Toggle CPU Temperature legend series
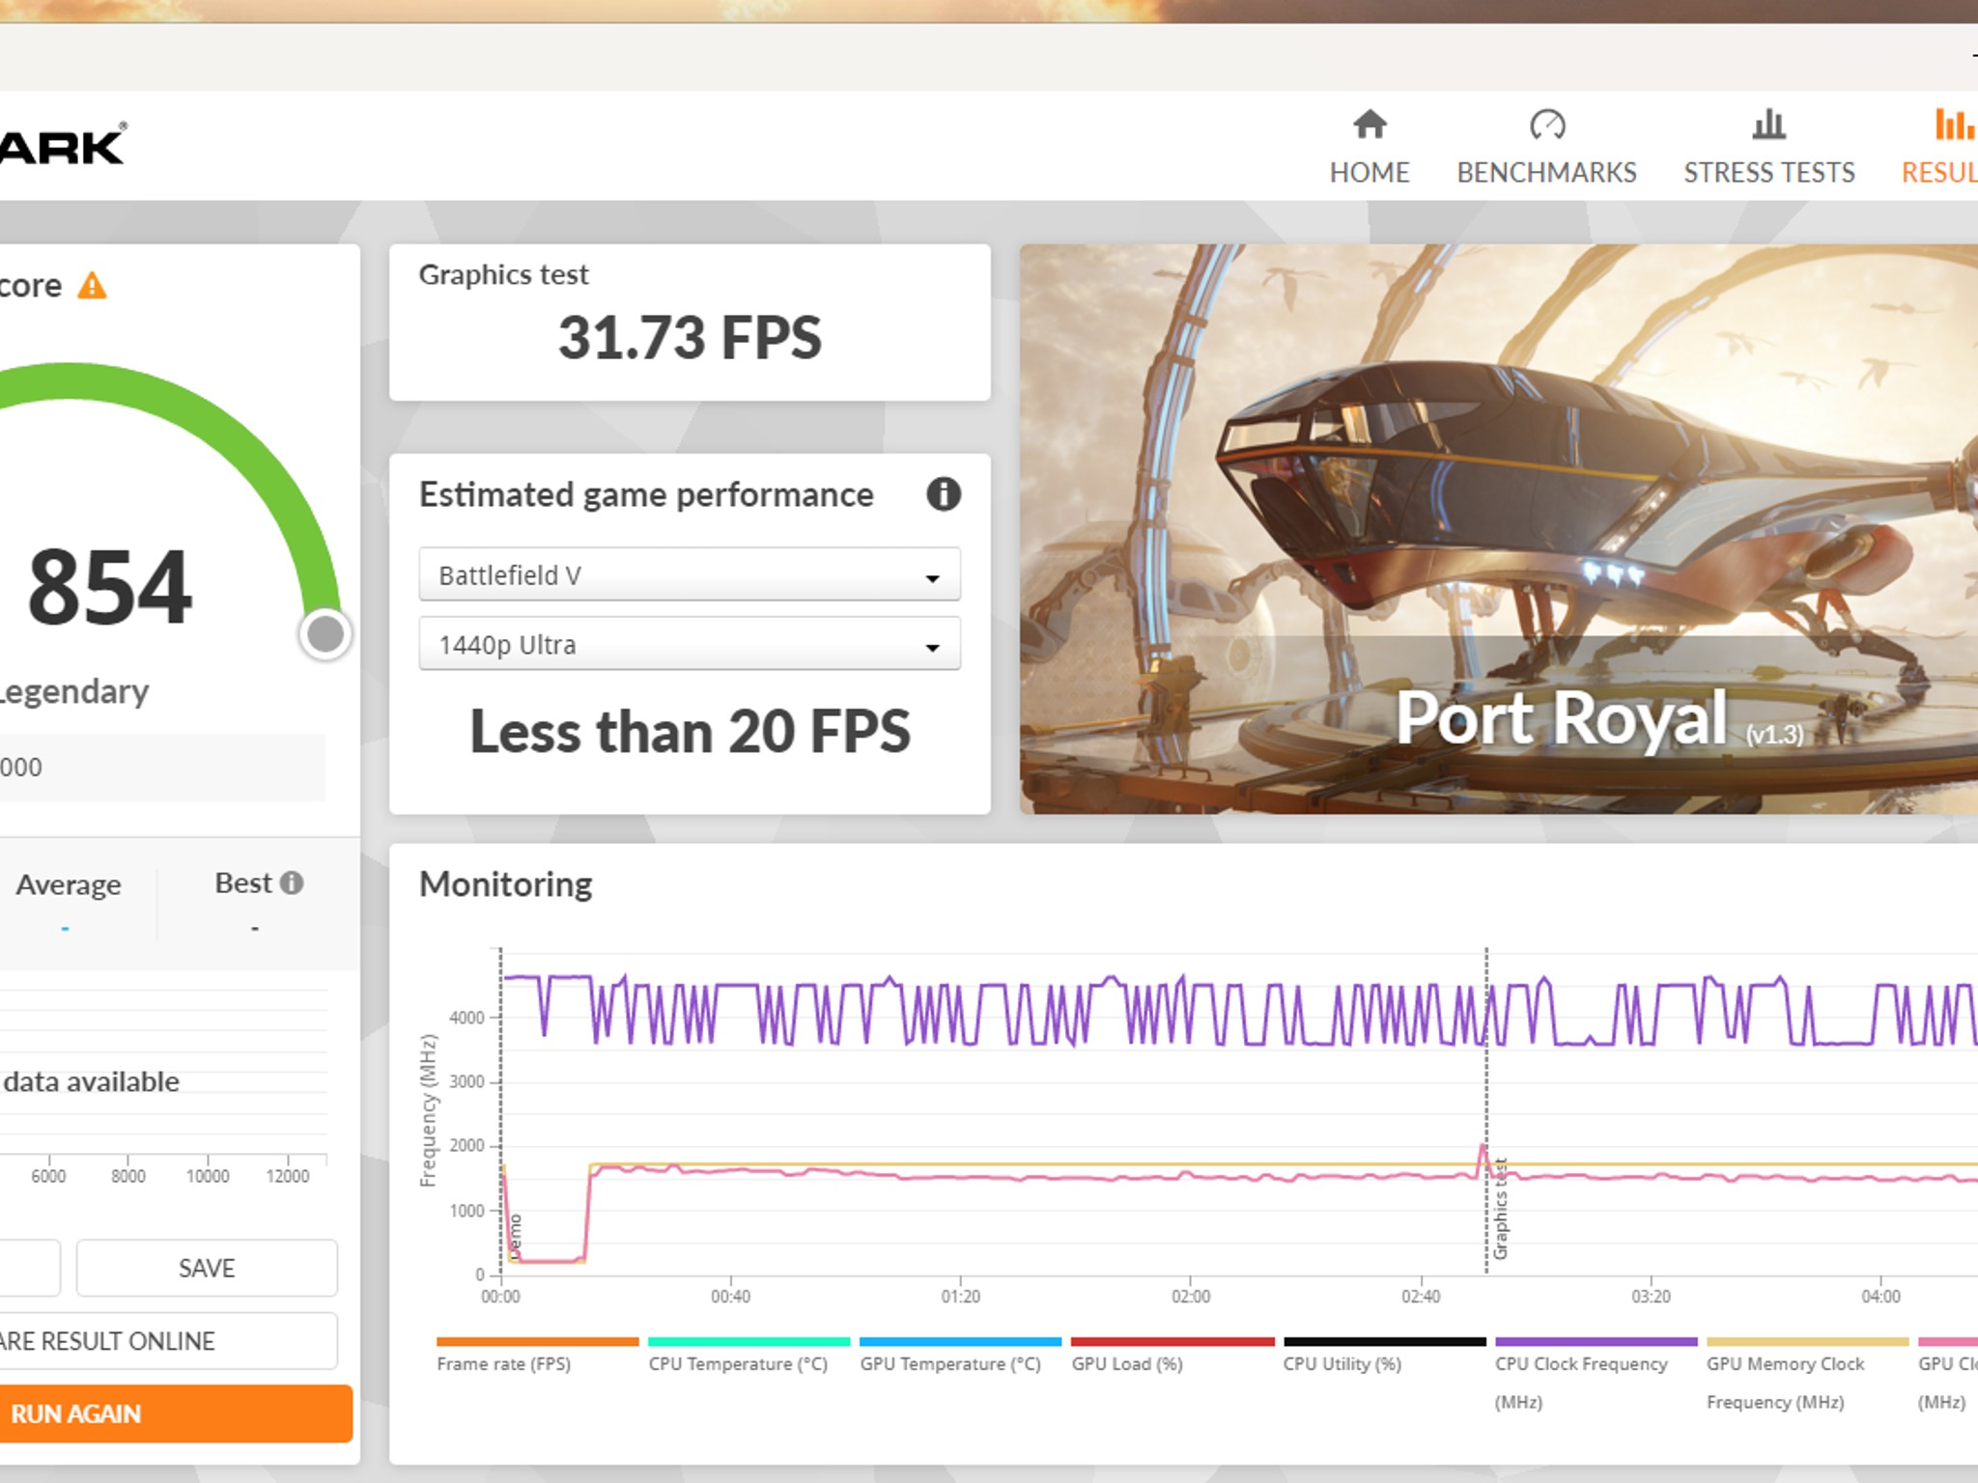This screenshot has width=1978, height=1483. point(749,1356)
